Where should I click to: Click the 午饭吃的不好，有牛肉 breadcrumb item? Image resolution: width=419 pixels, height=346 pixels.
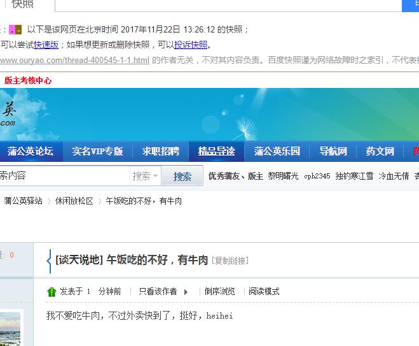coord(144,201)
